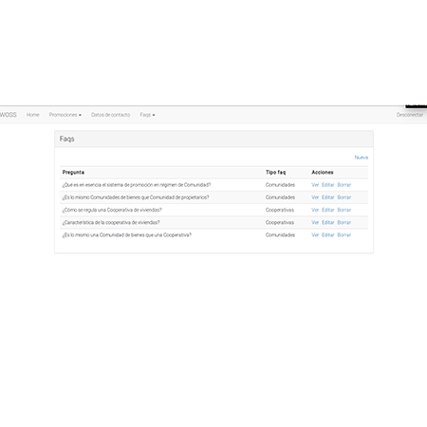
Task: Delete the first Comunidad régimen question
Action: (x=344, y=185)
